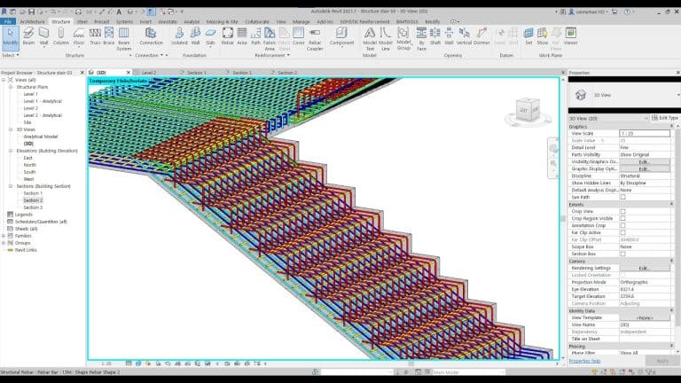Open the Annotate ribbon tab
This screenshot has width=681, height=383.
(168, 21)
